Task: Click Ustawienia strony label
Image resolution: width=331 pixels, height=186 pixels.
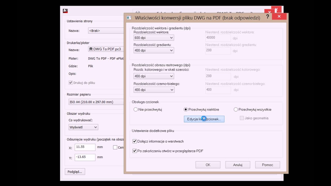Action: (x=80, y=21)
